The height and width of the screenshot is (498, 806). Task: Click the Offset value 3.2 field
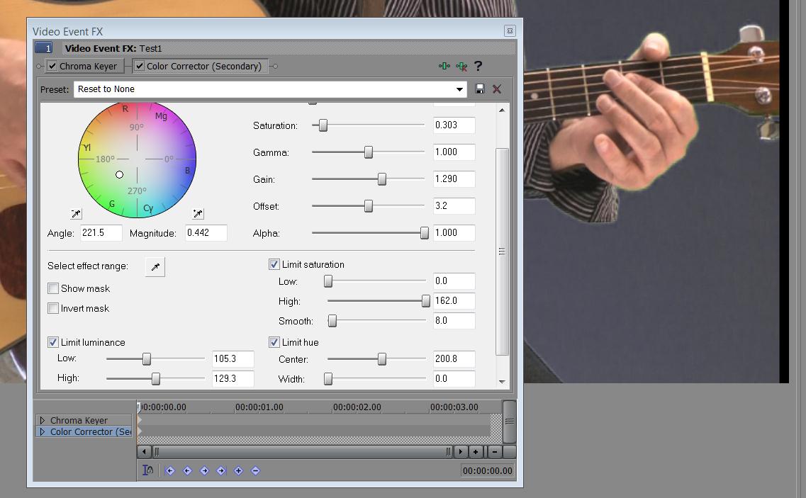coord(454,205)
